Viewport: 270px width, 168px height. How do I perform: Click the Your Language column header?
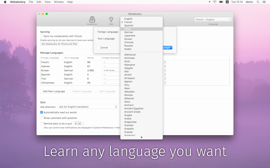coord(75,58)
